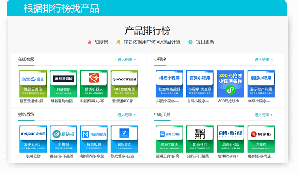Screen dimensions: 298x173
Task: Open the 知码开门 product icon
Action: click(x=200, y=138)
